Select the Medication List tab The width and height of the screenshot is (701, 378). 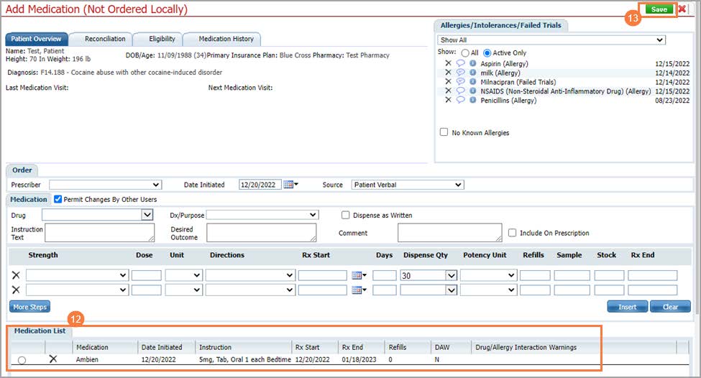pos(40,331)
